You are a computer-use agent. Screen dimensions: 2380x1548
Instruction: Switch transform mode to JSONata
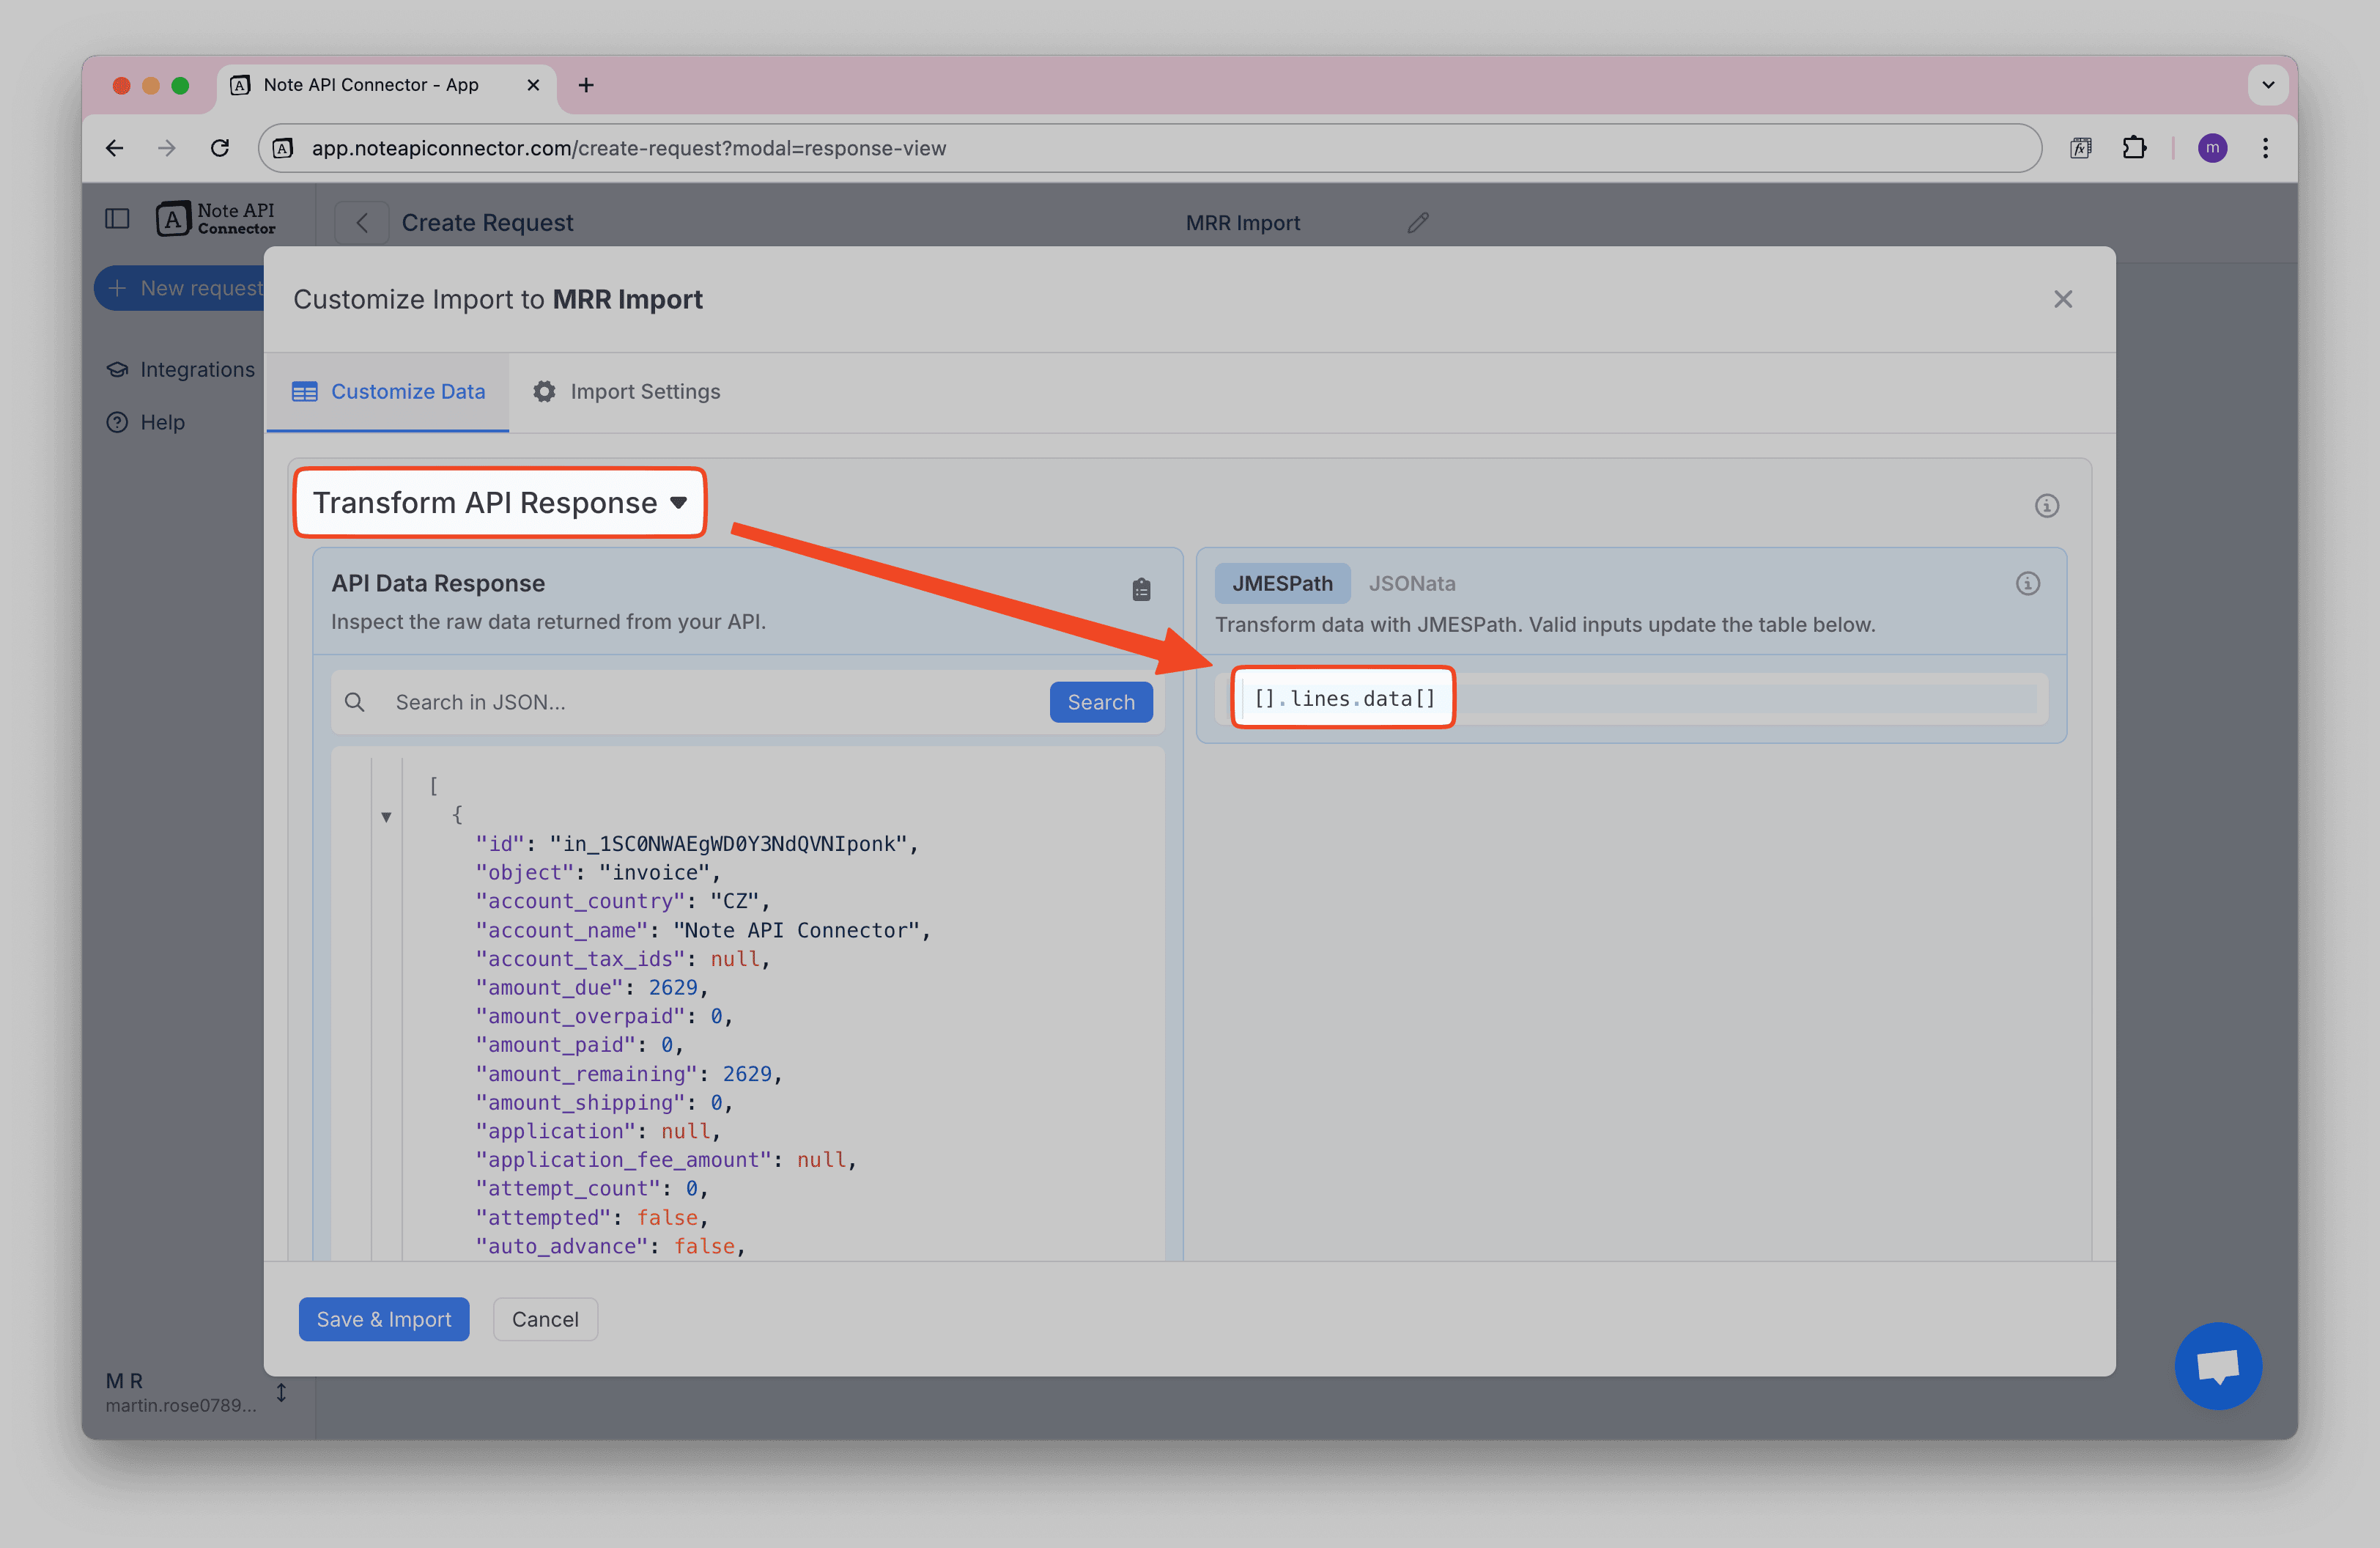1411,583
